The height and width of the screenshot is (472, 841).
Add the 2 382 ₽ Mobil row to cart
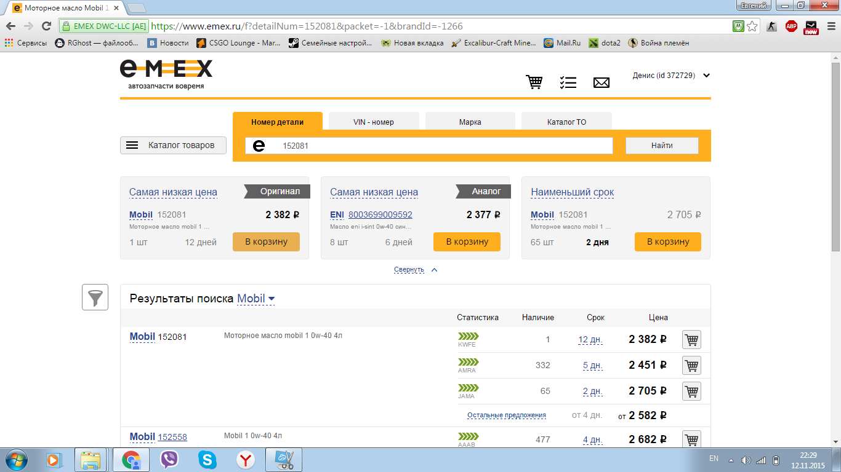(x=691, y=339)
